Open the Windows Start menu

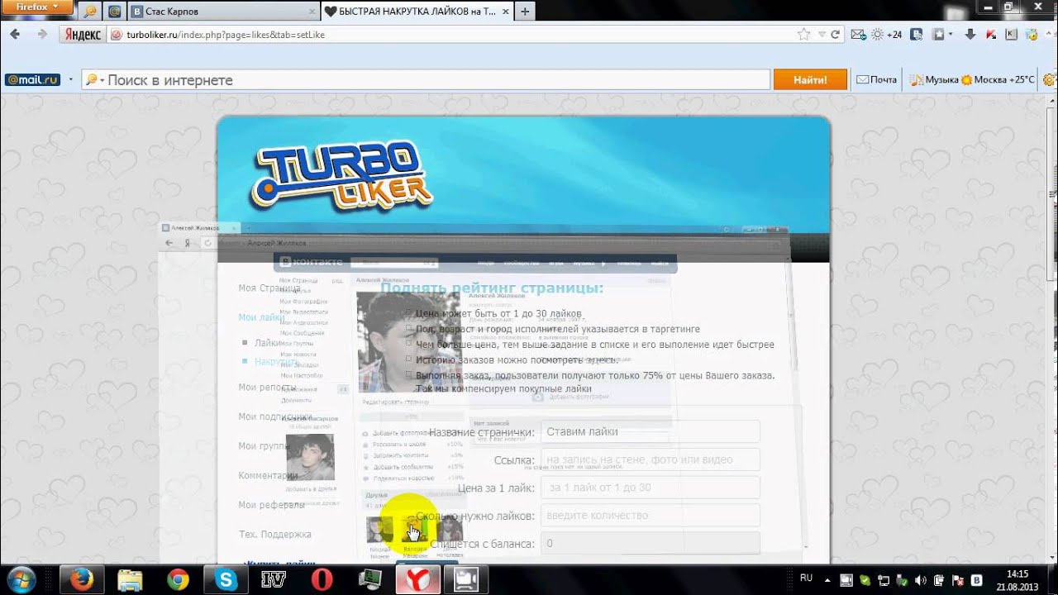pos(22,579)
